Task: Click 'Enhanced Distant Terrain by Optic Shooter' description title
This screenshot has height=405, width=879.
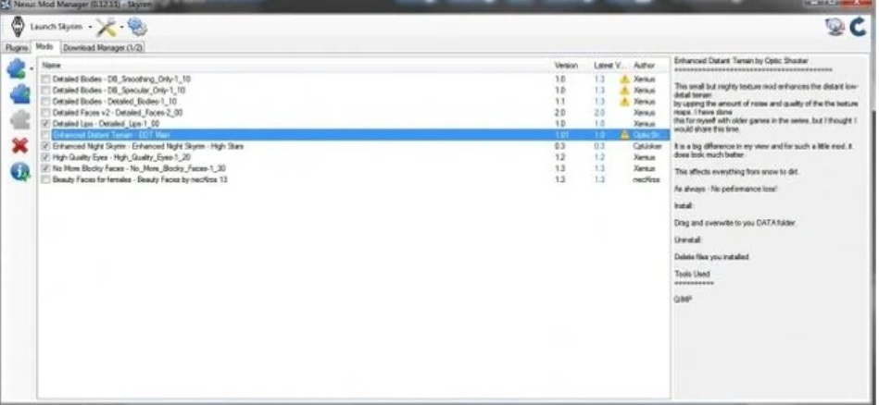Action: pos(741,60)
